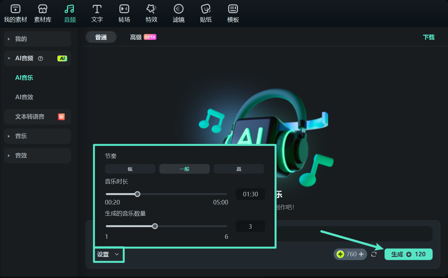Open the 贴纸 stickers panel
This screenshot has width=448, height=278.
coord(206,12)
